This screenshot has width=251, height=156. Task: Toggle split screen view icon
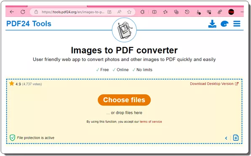click(154, 12)
